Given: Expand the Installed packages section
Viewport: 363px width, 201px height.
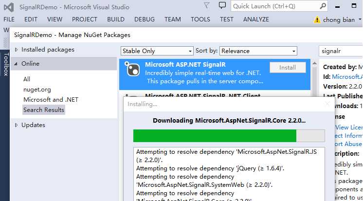Looking at the screenshot, I should tap(16, 50).
